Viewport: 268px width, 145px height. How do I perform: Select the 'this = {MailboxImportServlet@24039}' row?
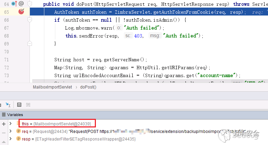pyautogui.click(x=57, y=124)
